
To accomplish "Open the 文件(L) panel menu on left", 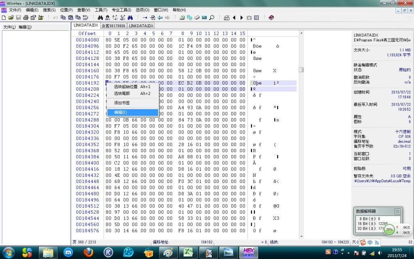I will pyautogui.click(x=9, y=27).
